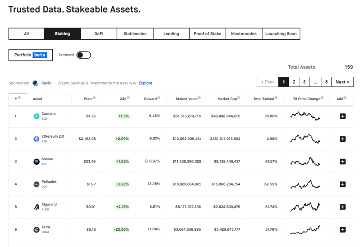Select the All tab
The width and height of the screenshot is (361, 247).
coord(27,34)
